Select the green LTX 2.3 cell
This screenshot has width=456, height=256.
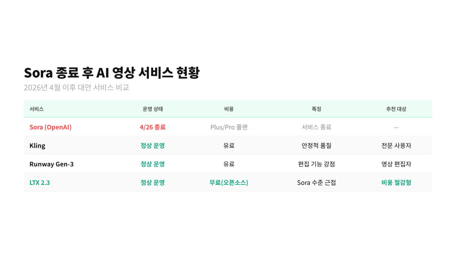40,183
